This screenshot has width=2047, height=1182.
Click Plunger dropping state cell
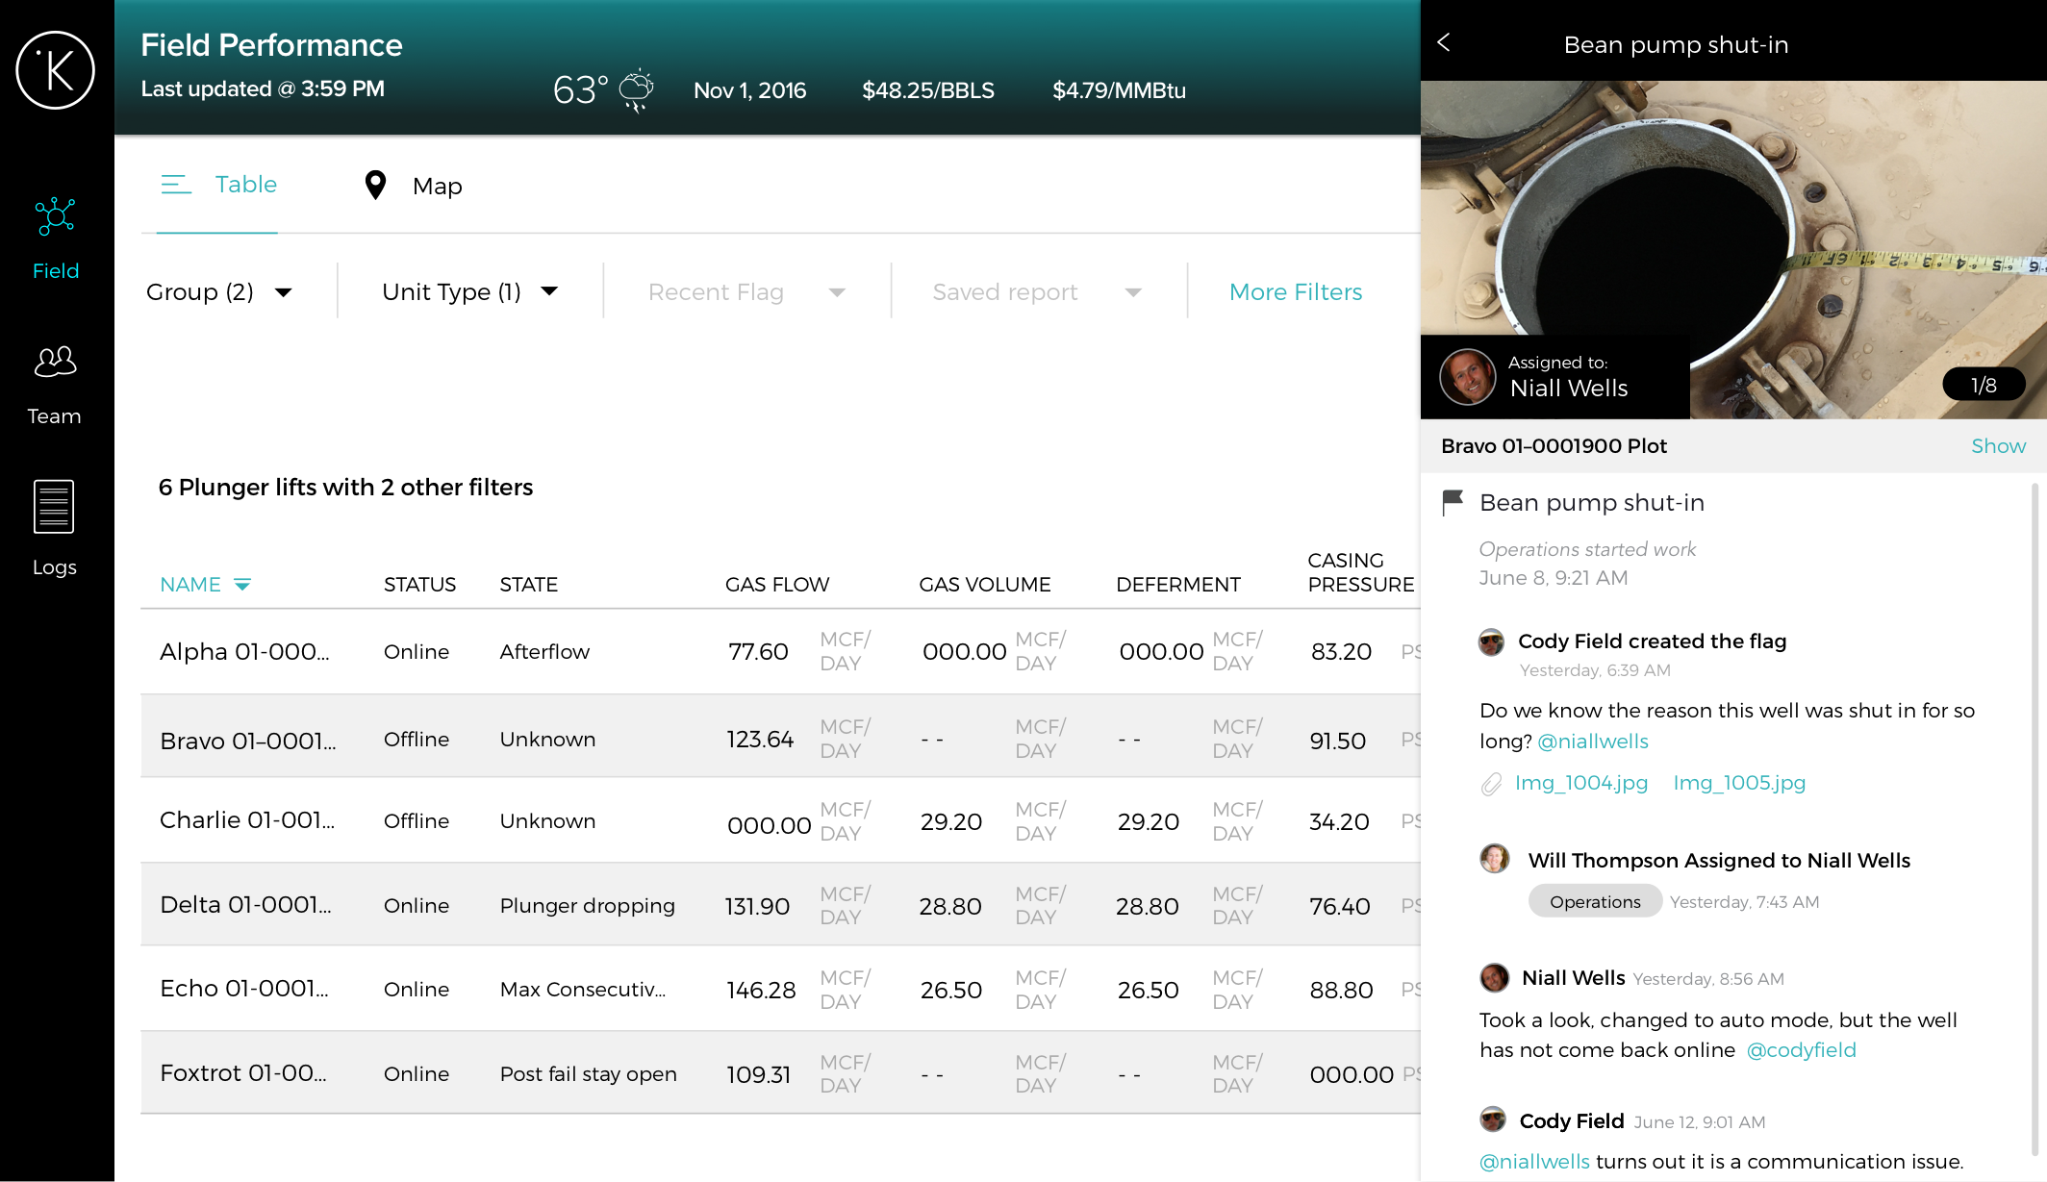(x=587, y=906)
